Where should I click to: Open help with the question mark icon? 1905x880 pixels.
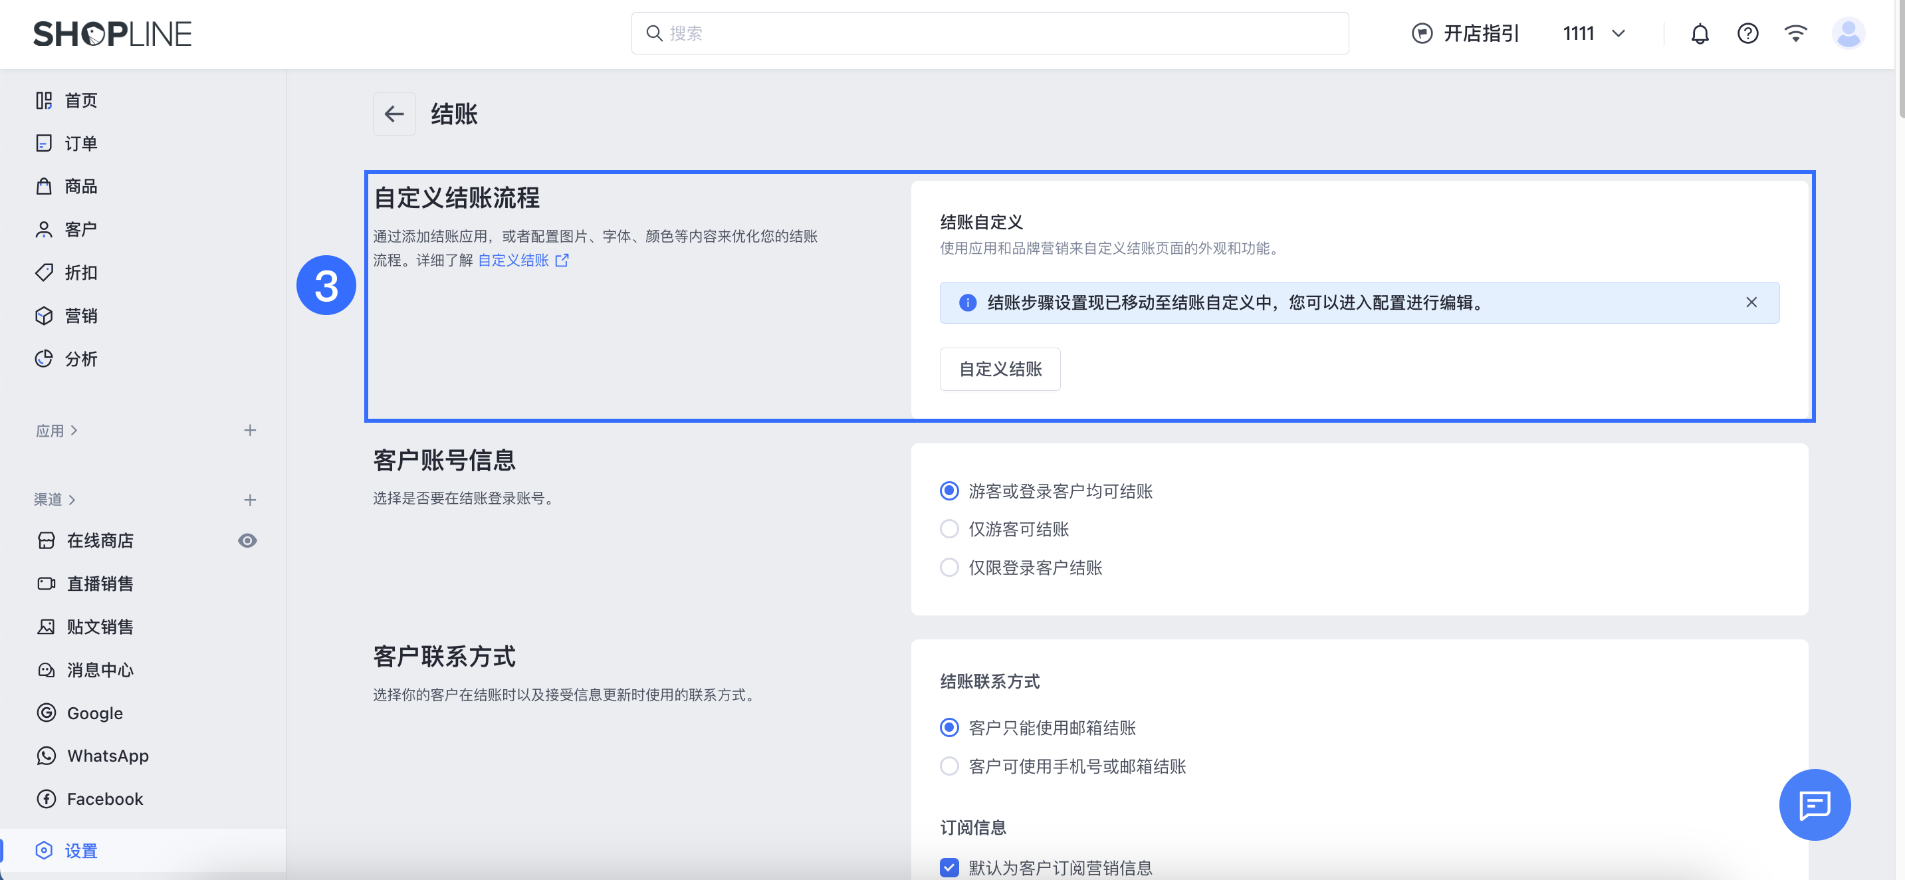point(1747,33)
